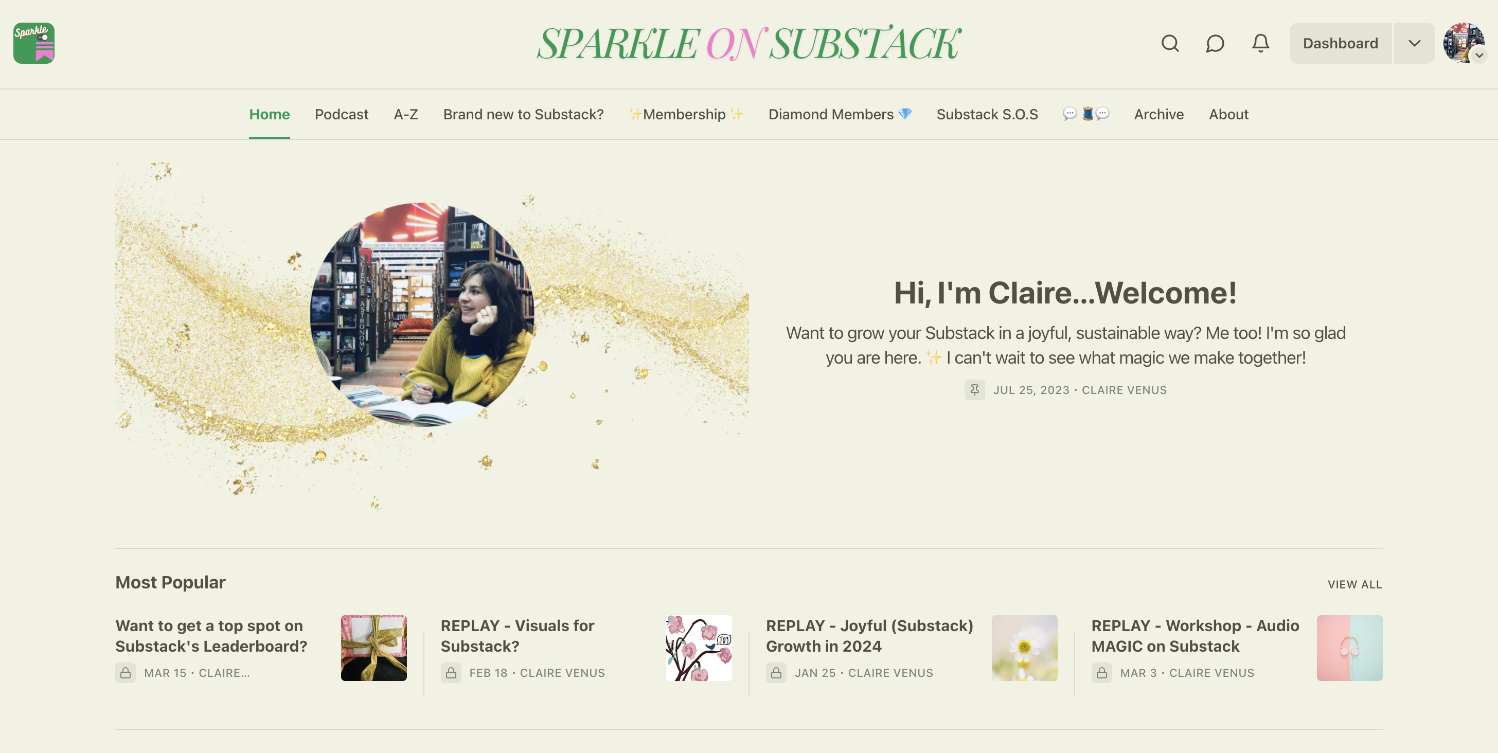Open the daisy thumbnail for Joyful Growth post
Viewport: 1498px width, 753px height.
pyautogui.click(x=1024, y=648)
